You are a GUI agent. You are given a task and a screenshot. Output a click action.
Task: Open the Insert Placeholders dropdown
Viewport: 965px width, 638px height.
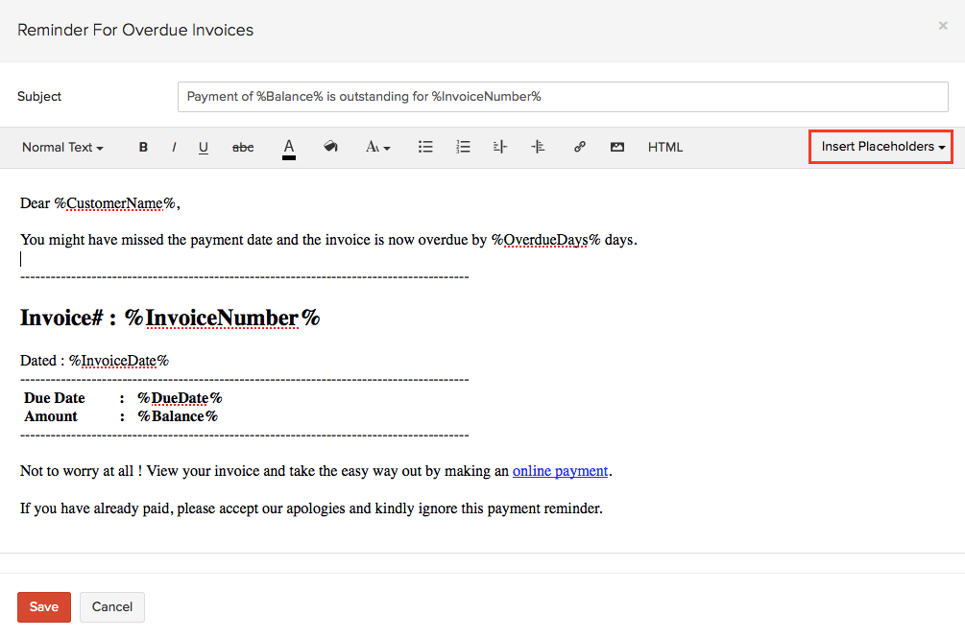(880, 146)
